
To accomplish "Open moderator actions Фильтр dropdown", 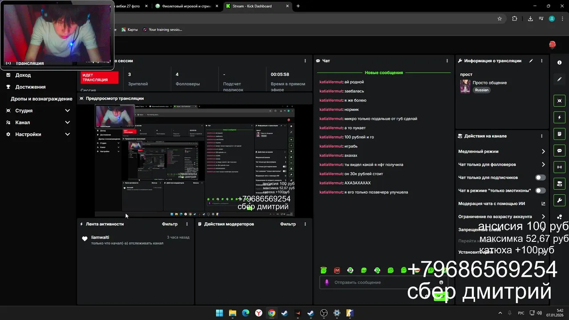I will point(288,224).
